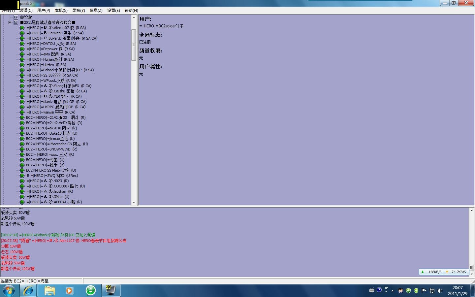
Task: Select user BC2=|HERO|=海星
Action: [45, 160]
